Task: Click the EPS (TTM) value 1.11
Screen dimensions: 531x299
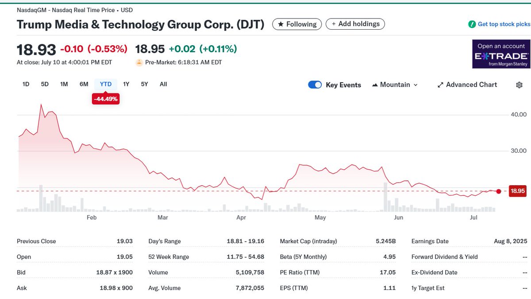Action: pos(390,288)
